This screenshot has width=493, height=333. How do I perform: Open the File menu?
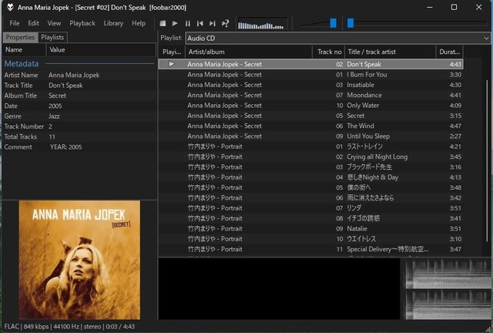(15, 23)
